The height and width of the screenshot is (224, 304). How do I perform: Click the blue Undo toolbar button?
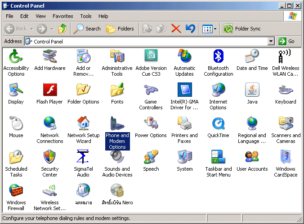tap(190, 29)
